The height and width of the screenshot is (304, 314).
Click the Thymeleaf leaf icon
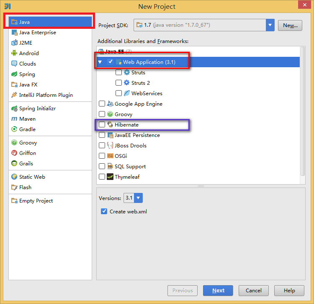pos(110,177)
